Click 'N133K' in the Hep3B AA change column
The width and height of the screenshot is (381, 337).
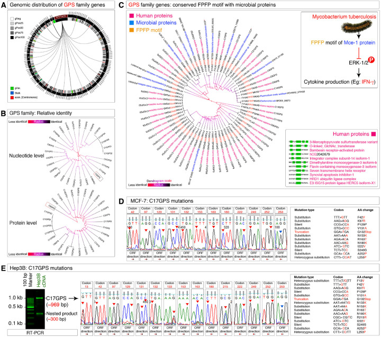[362, 303]
